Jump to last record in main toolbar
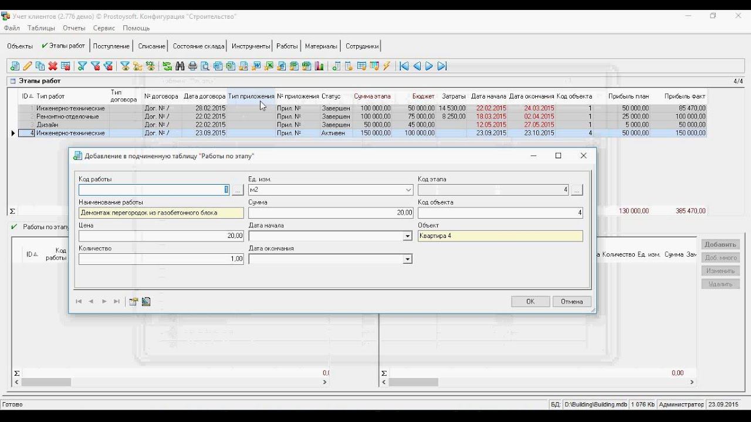Viewport: 751px width, 422px height. coord(442,66)
